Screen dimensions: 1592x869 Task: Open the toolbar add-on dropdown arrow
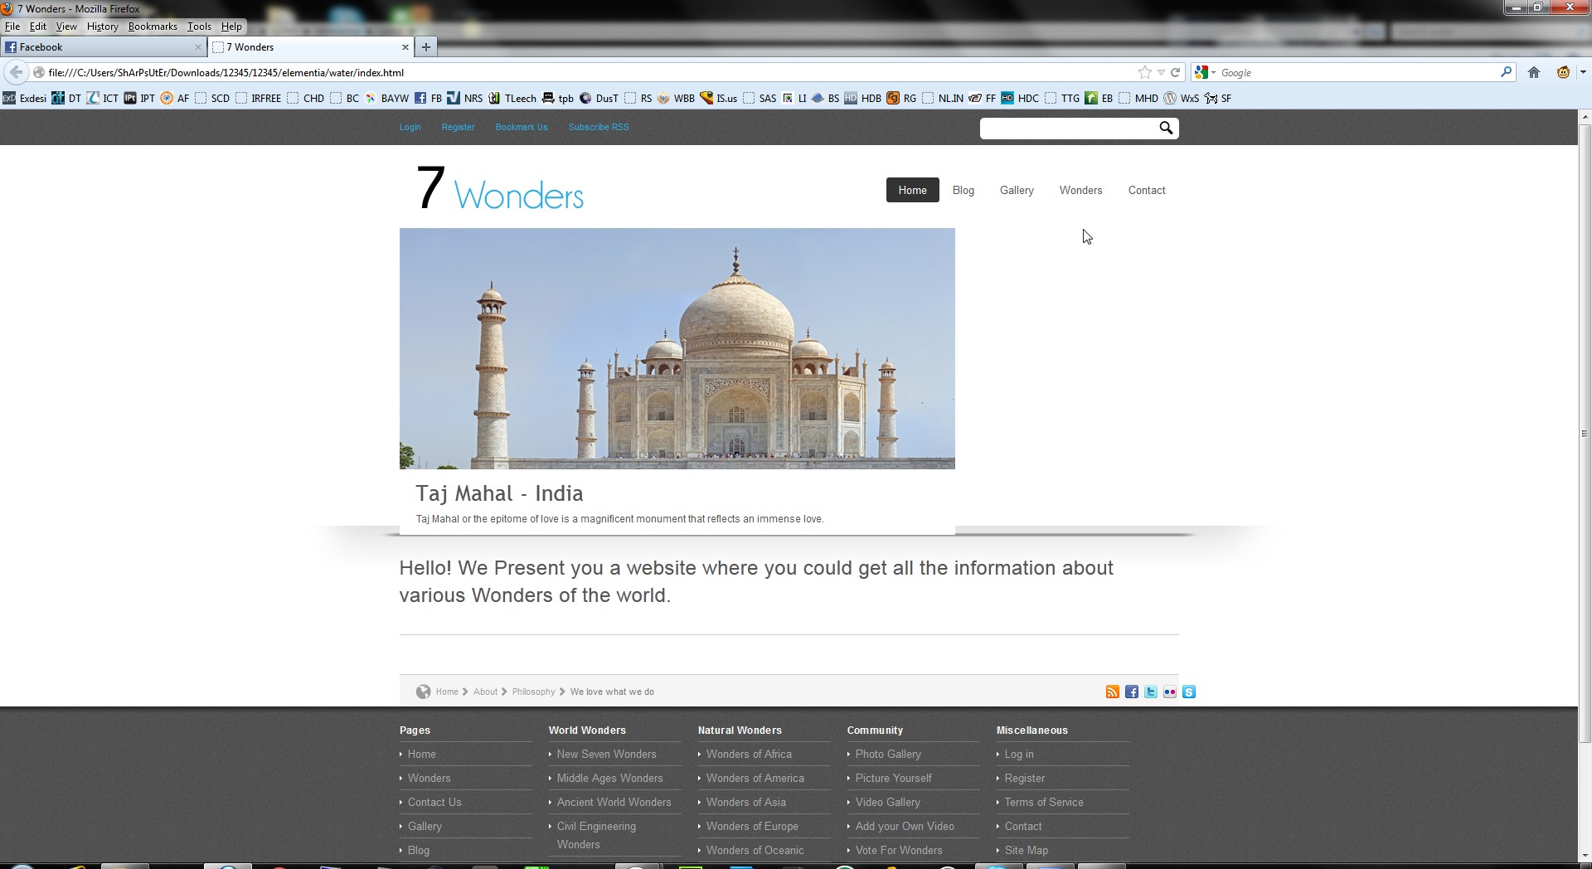(x=1583, y=72)
